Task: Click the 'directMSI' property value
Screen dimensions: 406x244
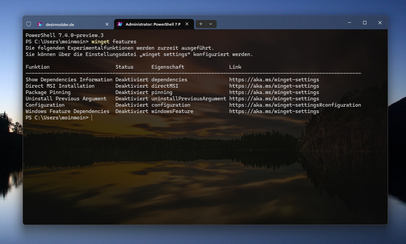Action: [165, 86]
